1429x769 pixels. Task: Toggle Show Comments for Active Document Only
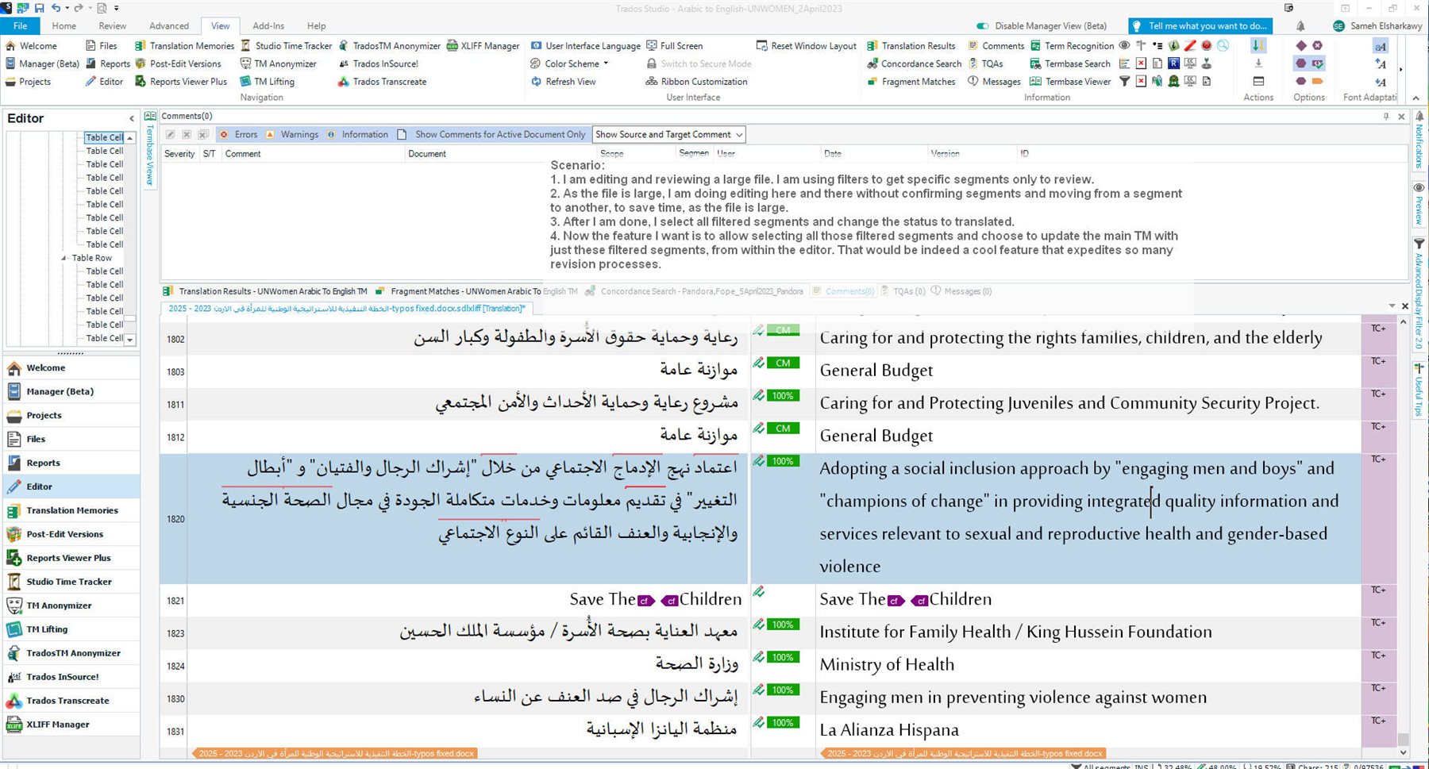491,135
